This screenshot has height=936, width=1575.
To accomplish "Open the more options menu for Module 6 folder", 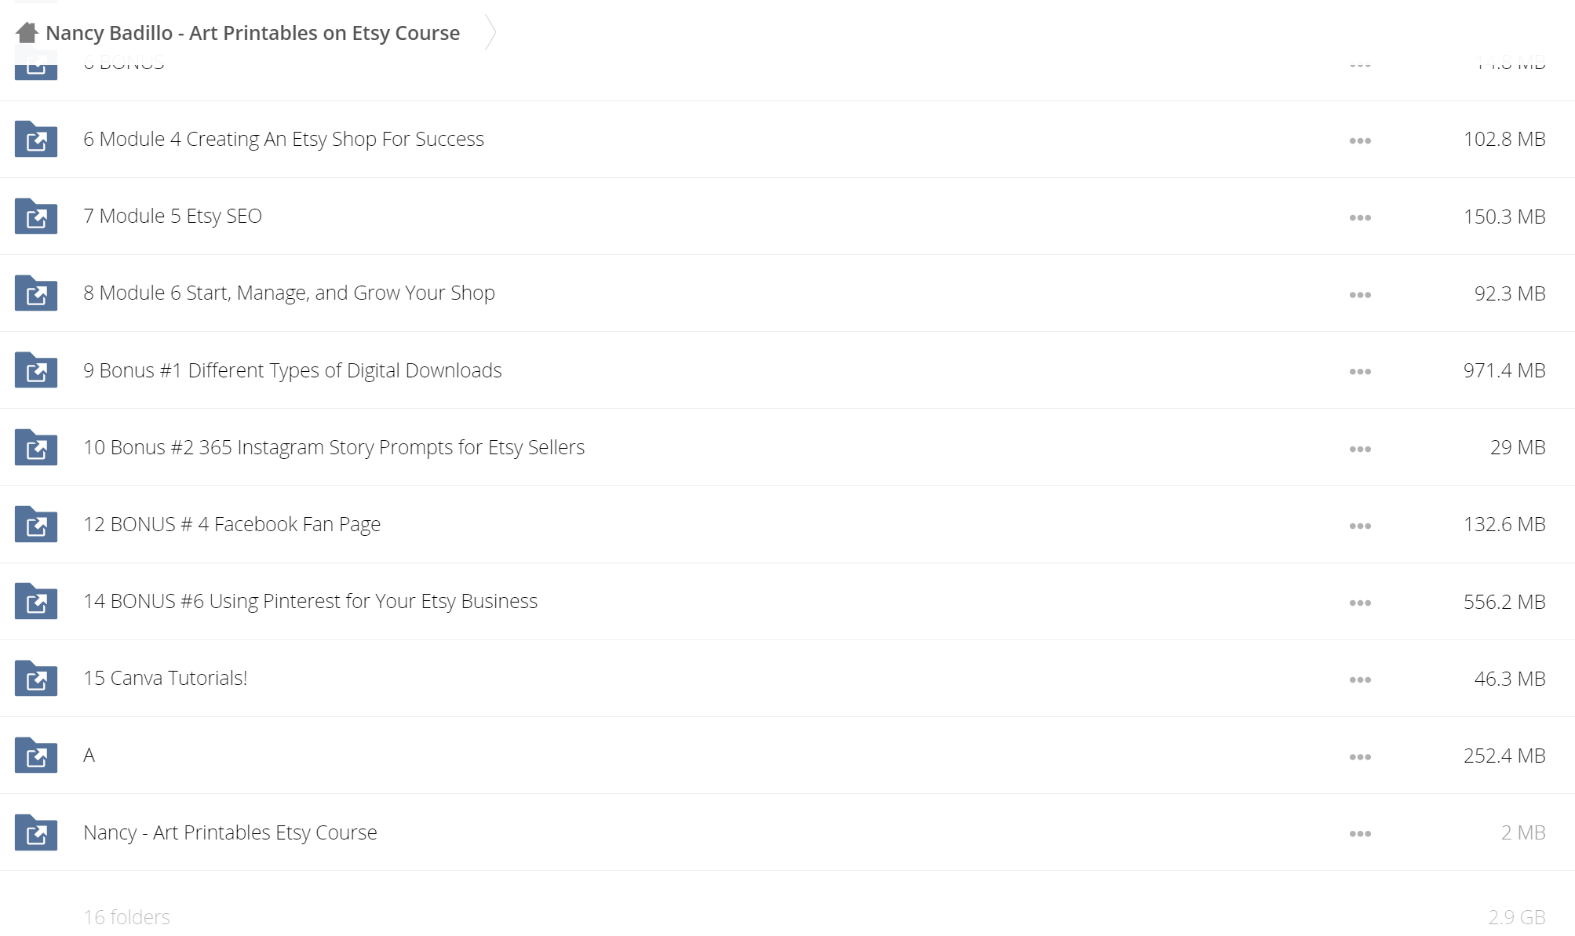I will point(1360,295).
